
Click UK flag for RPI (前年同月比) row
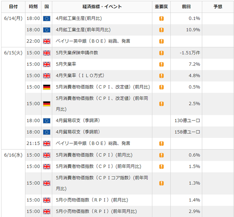[x=47, y=211]
